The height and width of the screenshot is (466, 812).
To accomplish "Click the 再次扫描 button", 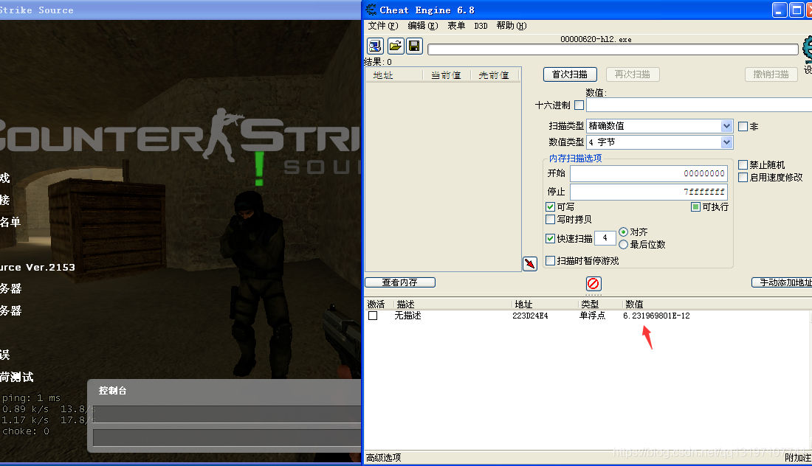I will [633, 74].
